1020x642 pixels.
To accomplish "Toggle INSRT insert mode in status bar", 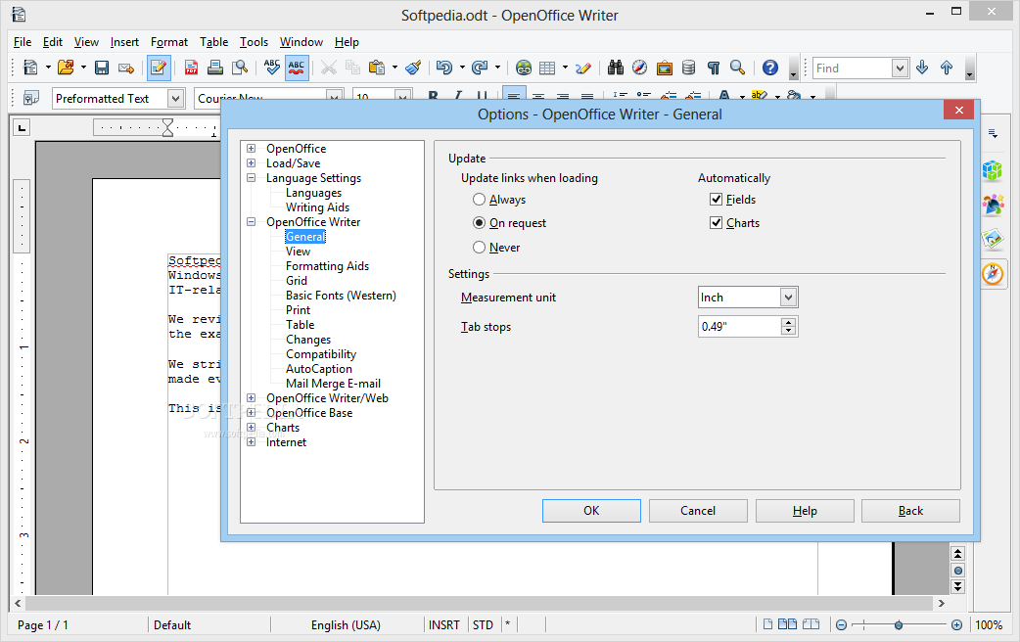I will tap(444, 625).
